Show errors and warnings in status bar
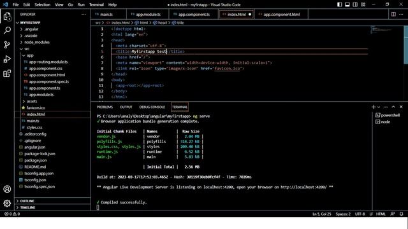408x229 pixels. (12, 214)
